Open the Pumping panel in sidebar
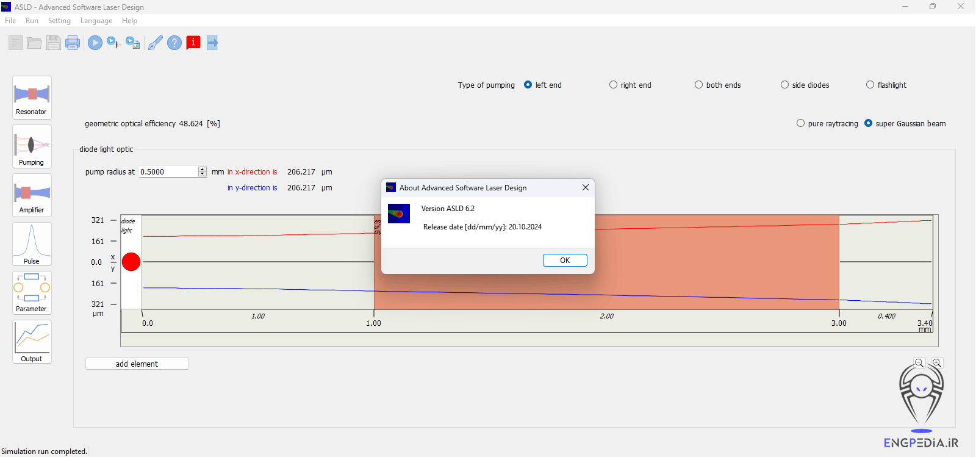This screenshot has height=457, width=976. pyautogui.click(x=32, y=146)
